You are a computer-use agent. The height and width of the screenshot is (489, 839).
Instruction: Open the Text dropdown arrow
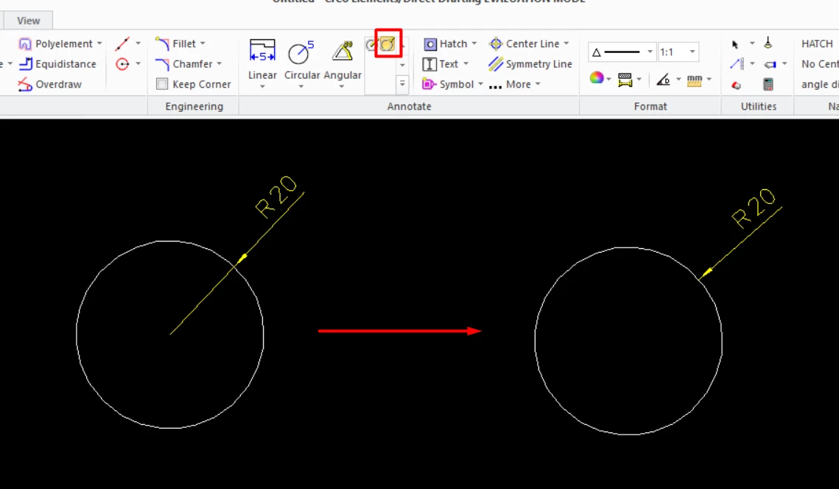coord(466,63)
